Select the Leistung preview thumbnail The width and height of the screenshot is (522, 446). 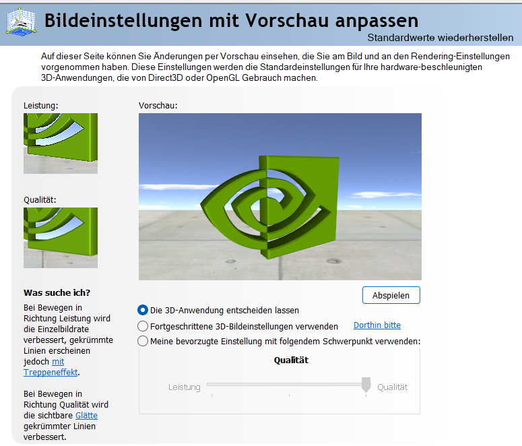point(61,144)
